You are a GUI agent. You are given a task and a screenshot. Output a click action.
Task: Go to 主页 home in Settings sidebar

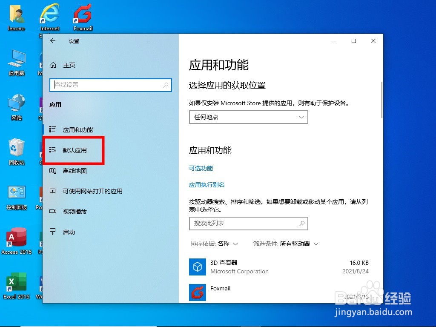click(69, 65)
